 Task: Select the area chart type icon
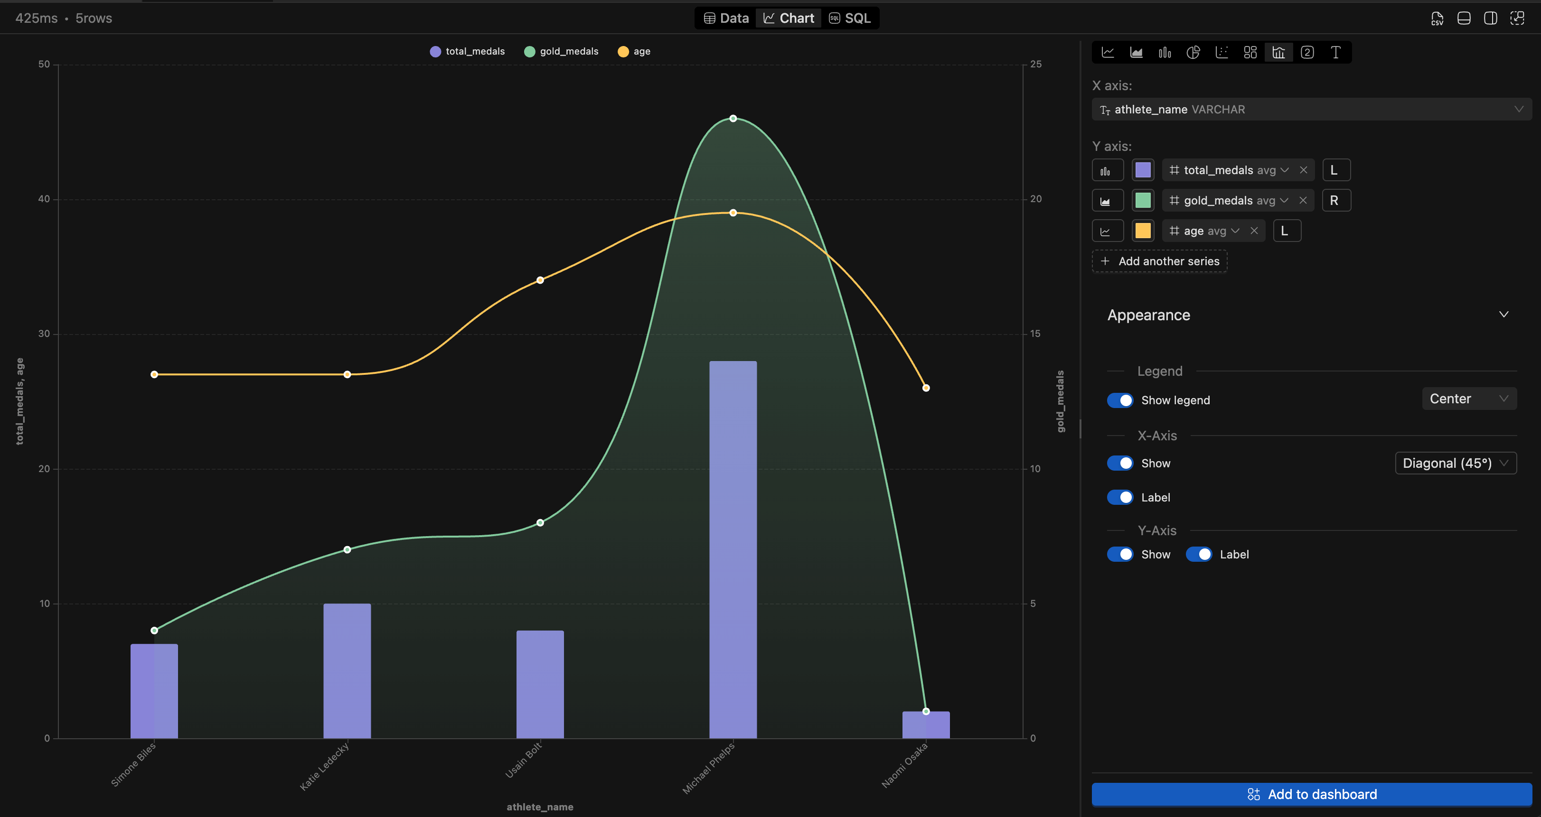click(x=1136, y=53)
